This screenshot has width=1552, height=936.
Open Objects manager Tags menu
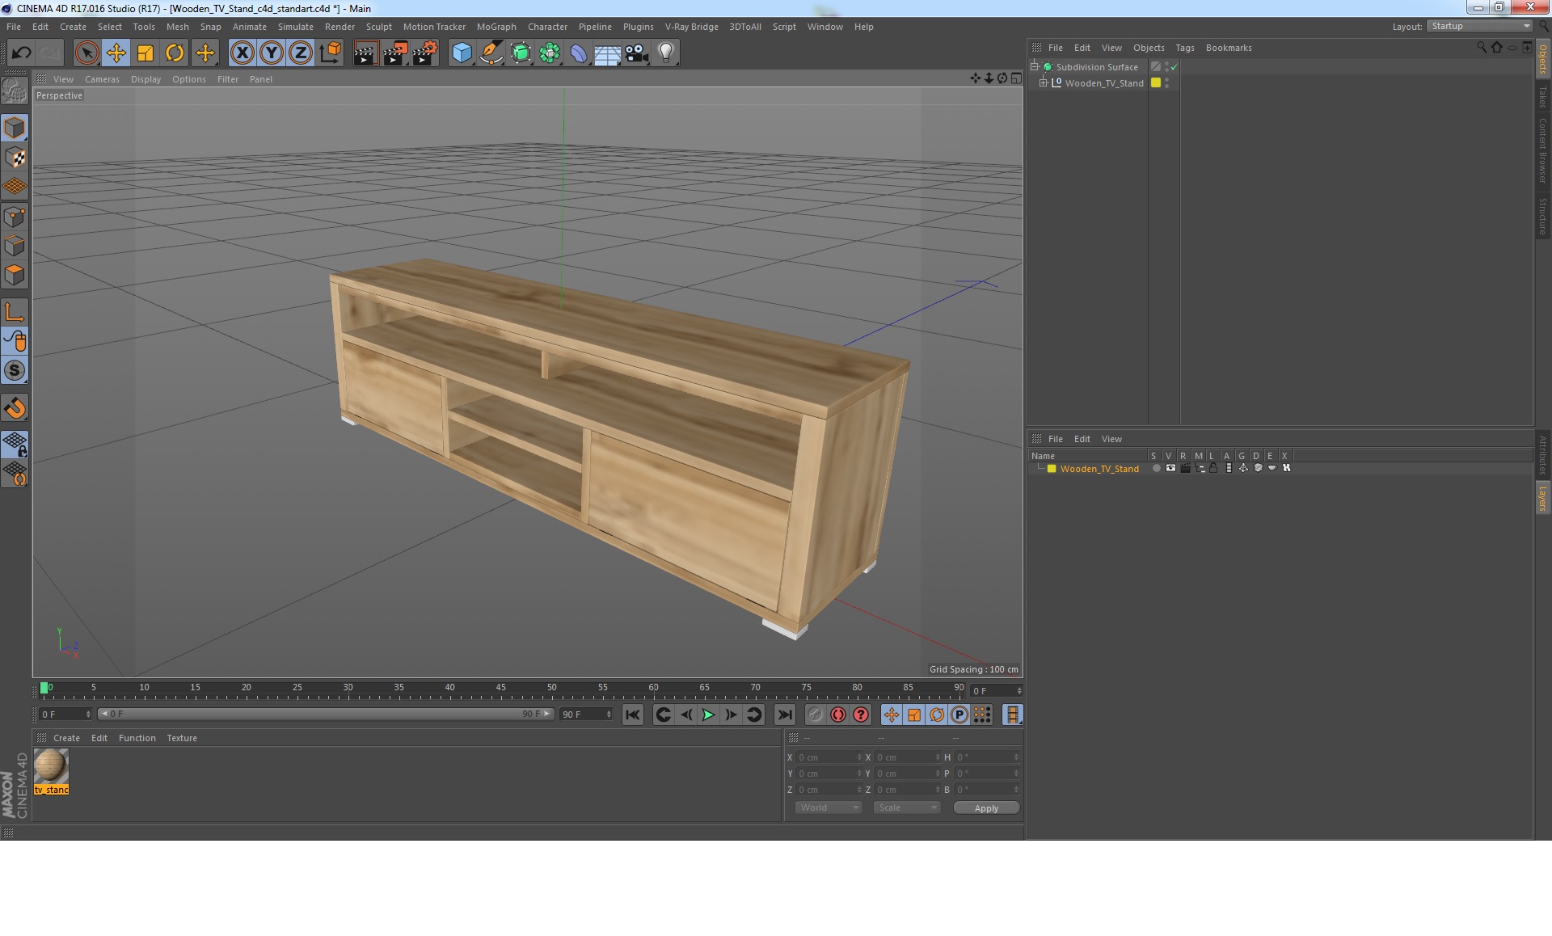[1184, 48]
